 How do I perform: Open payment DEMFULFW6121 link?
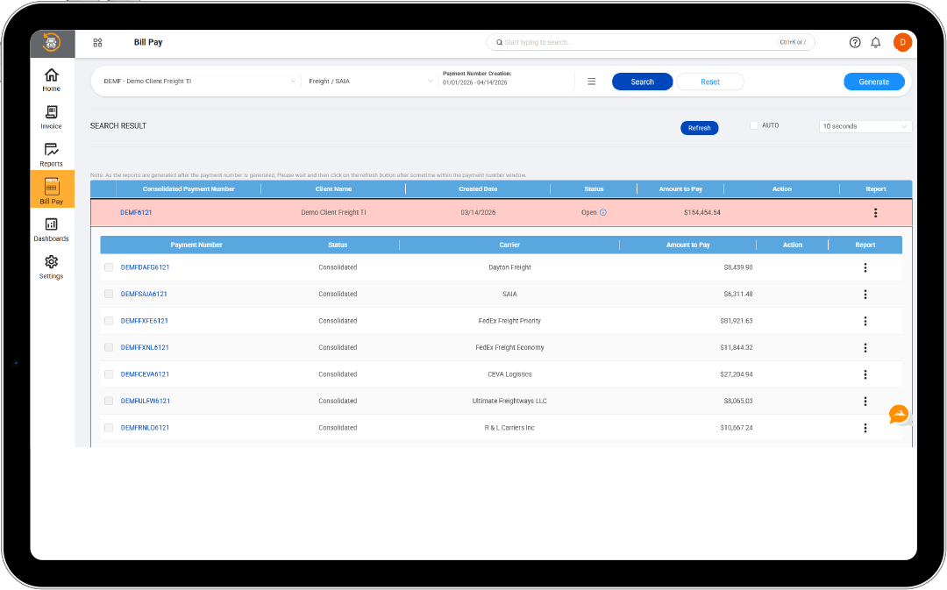(x=146, y=401)
